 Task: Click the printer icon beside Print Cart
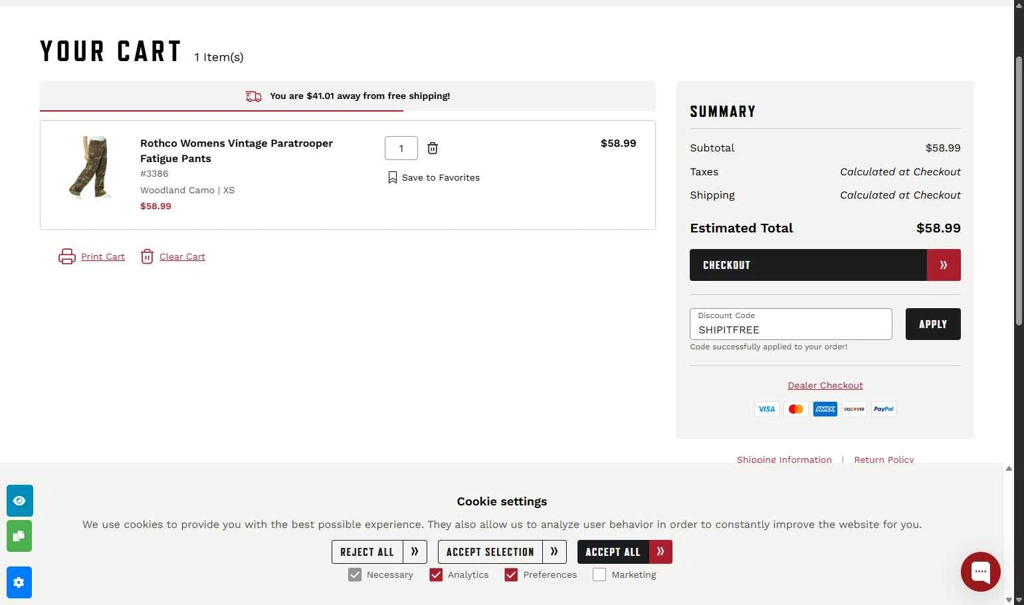[x=67, y=256]
